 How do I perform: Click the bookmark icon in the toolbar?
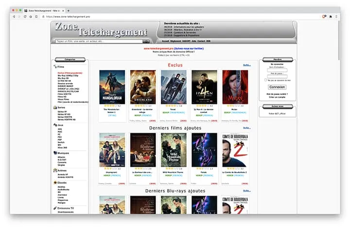click(36, 17)
